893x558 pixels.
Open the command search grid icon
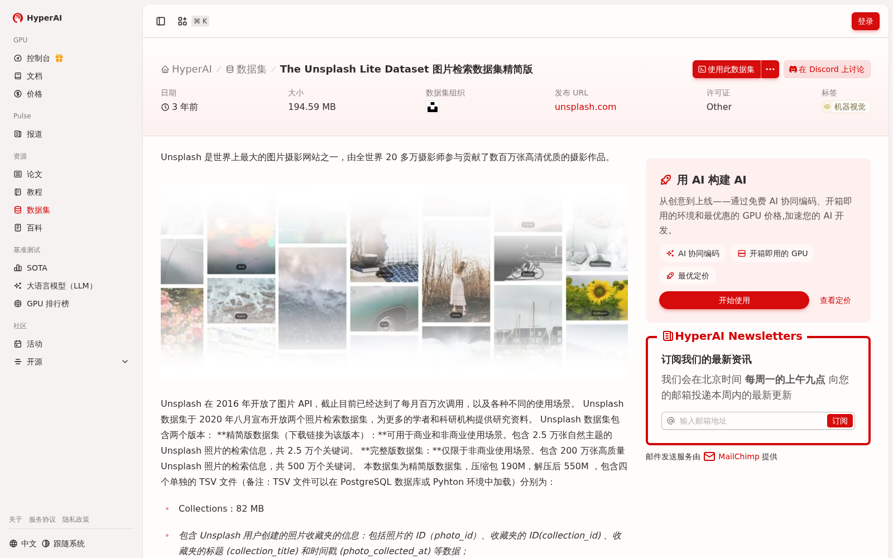(x=183, y=21)
